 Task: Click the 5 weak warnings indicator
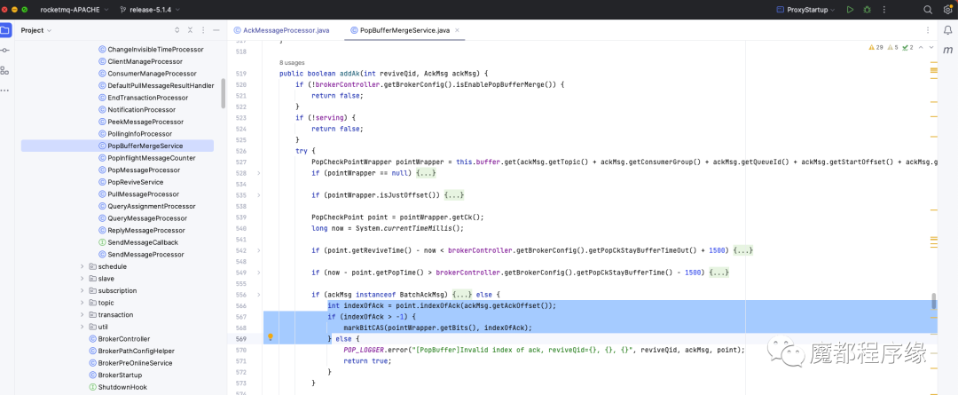coord(892,47)
